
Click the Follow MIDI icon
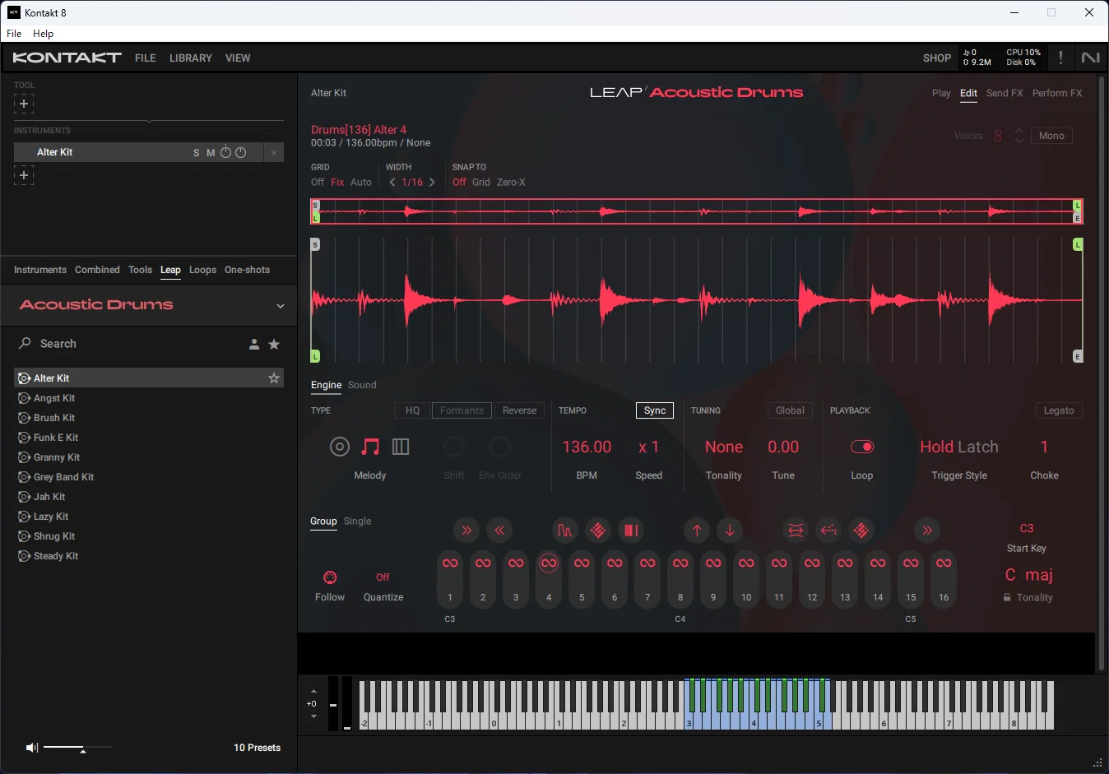click(330, 577)
